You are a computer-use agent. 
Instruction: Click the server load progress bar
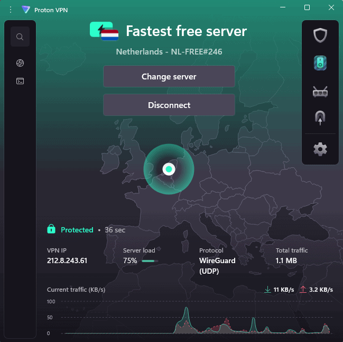tap(149, 261)
